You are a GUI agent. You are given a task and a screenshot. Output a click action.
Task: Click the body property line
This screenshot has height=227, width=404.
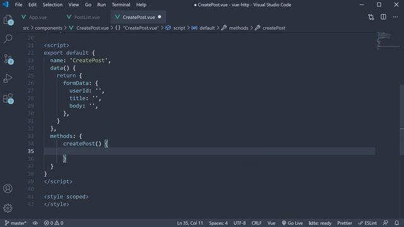tap(84, 106)
